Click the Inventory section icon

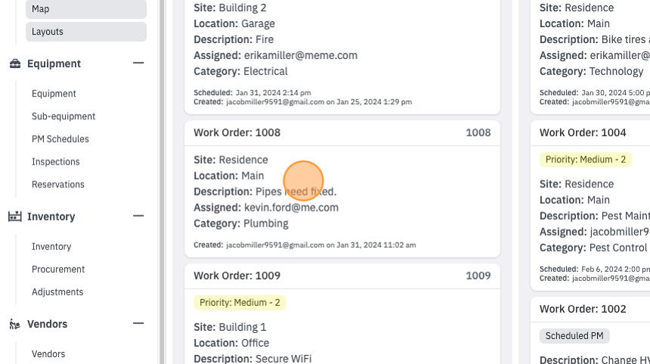pyautogui.click(x=15, y=217)
